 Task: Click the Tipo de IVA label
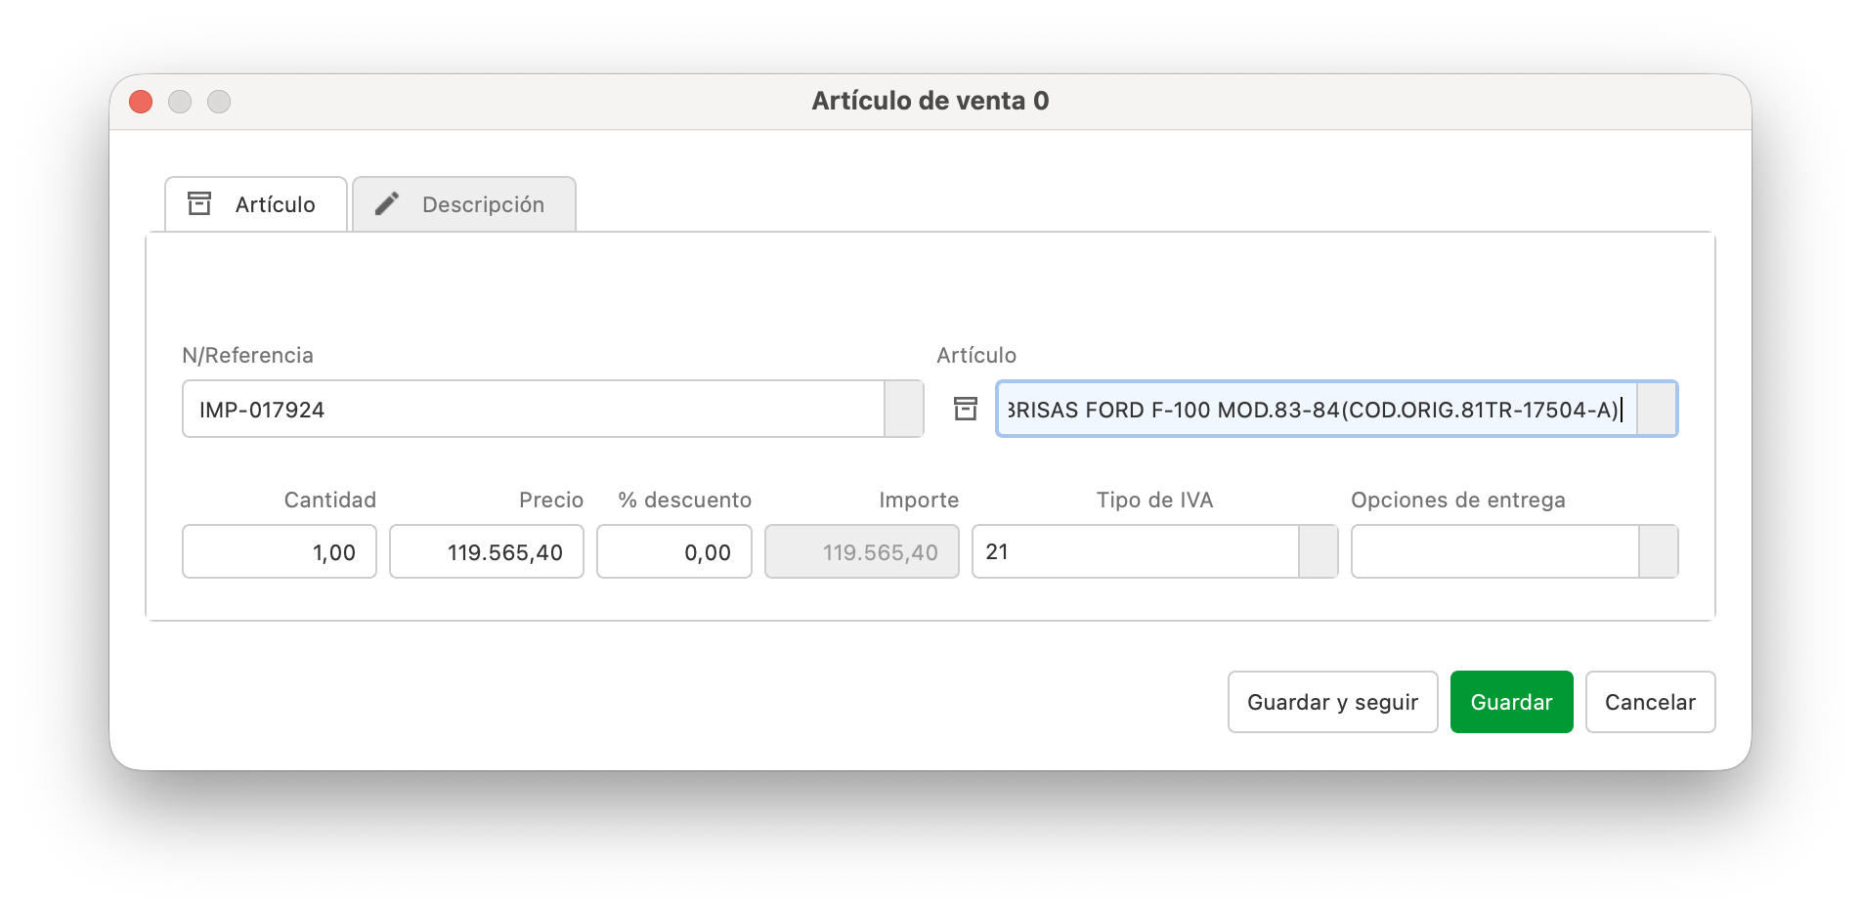pyautogui.click(x=1154, y=500)
